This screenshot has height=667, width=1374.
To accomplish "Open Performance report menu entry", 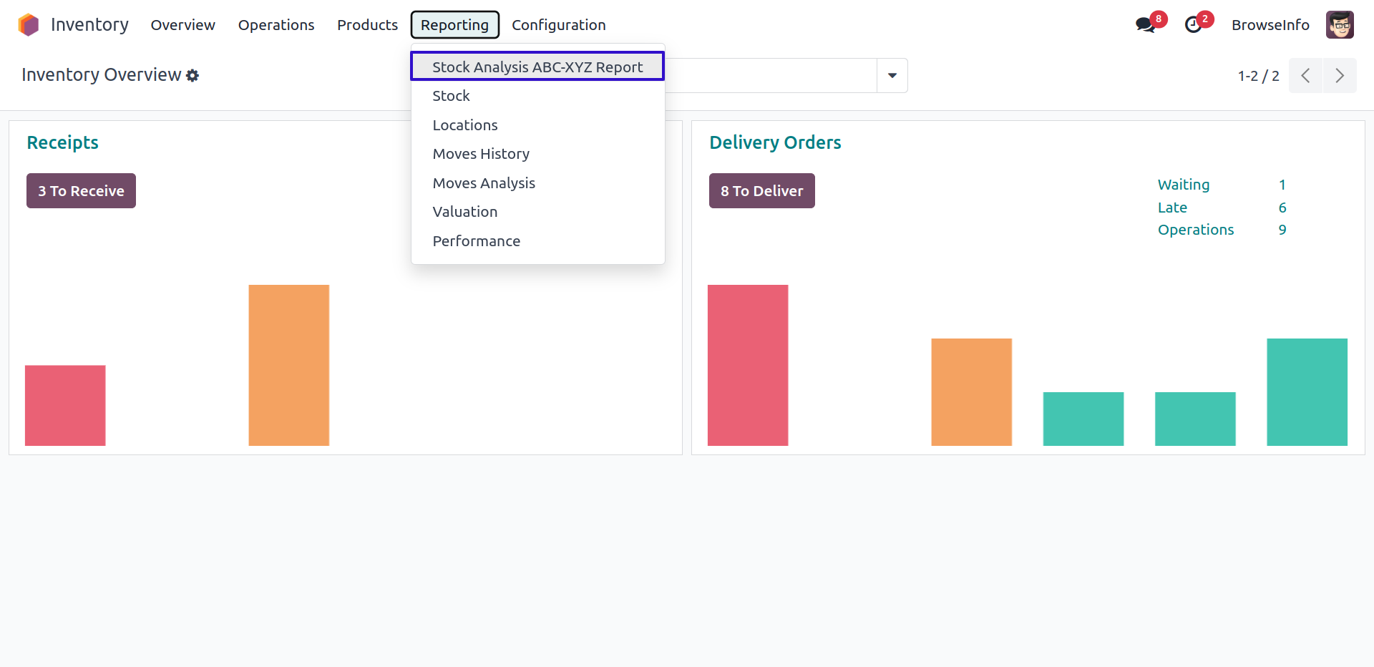I will [x=477, y=241].
